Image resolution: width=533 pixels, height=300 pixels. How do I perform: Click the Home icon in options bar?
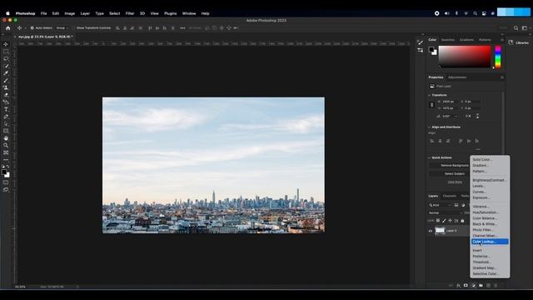click(8, 28)
